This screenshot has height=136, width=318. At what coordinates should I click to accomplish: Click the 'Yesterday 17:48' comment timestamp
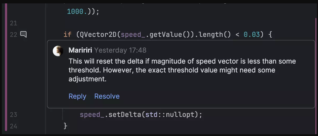[120, 50]
